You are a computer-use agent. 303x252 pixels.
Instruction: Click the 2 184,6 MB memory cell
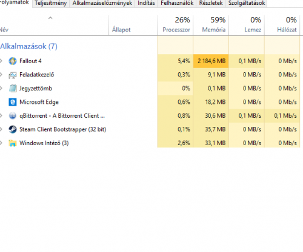211,61
